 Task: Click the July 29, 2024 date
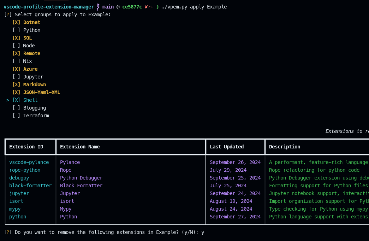(228, 170)
